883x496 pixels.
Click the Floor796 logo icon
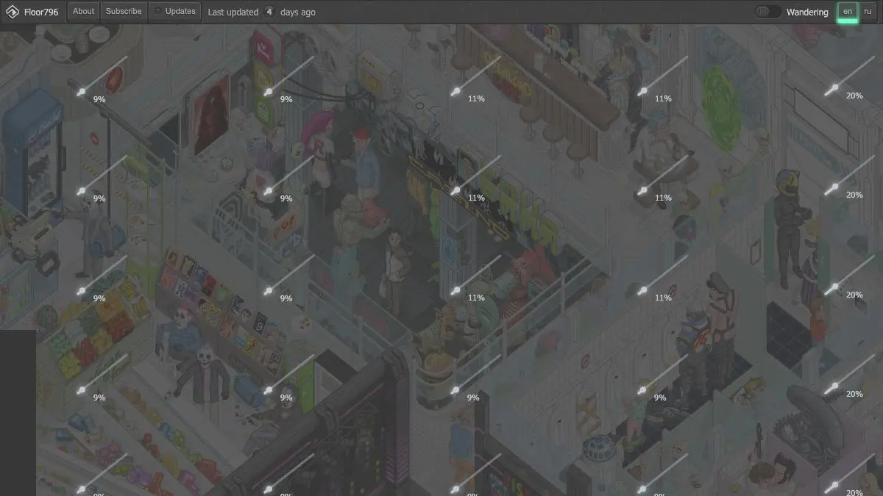[x=12, y=12]
